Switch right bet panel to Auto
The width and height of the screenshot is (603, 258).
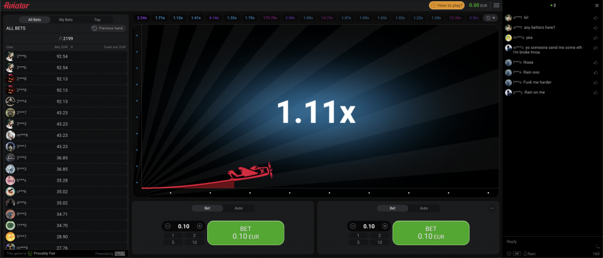tap(424, 208)
